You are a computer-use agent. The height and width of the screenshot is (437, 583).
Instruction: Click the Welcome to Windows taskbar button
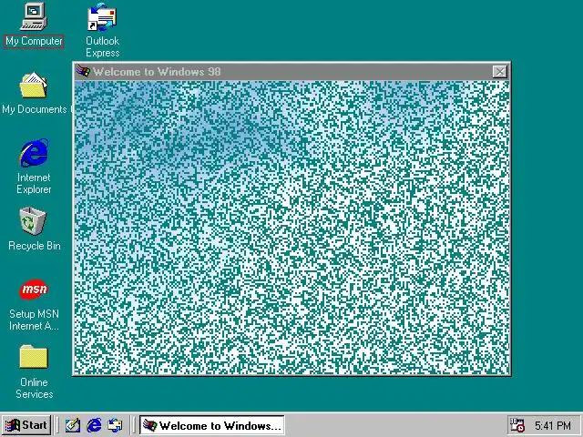coord(212,425)
